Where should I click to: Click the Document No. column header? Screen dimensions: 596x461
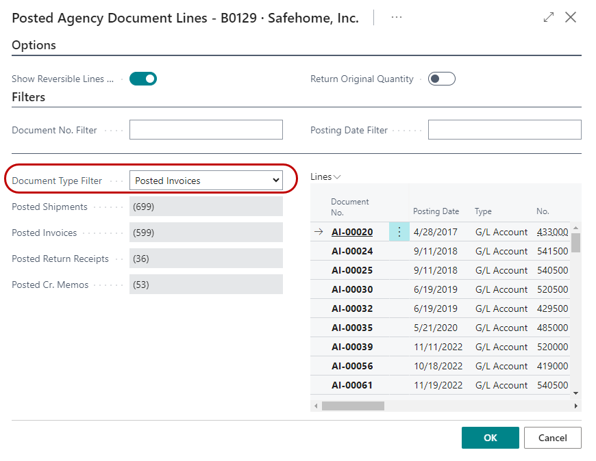coord(350,207)
